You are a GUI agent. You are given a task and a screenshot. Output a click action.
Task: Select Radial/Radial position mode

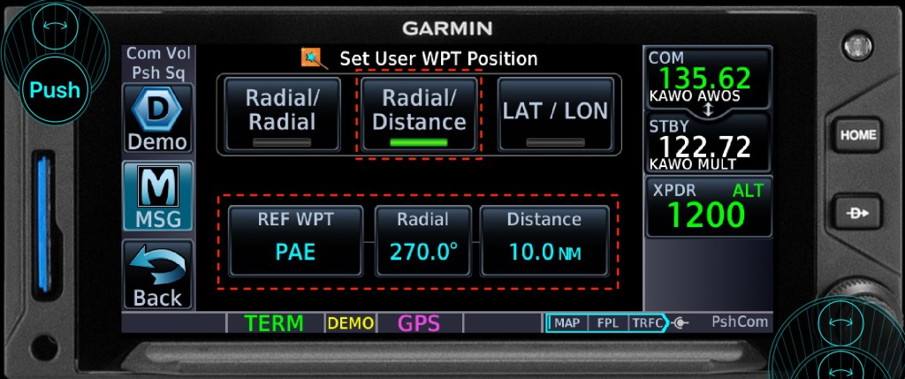tap(281, 114)
